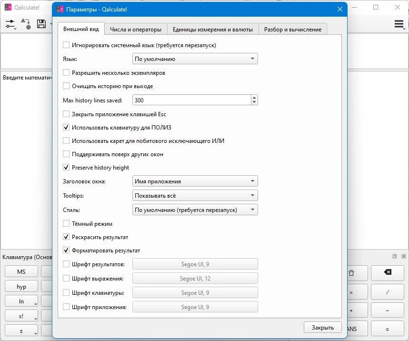Click the save (floppy disk) icon

tap(41, 24)
